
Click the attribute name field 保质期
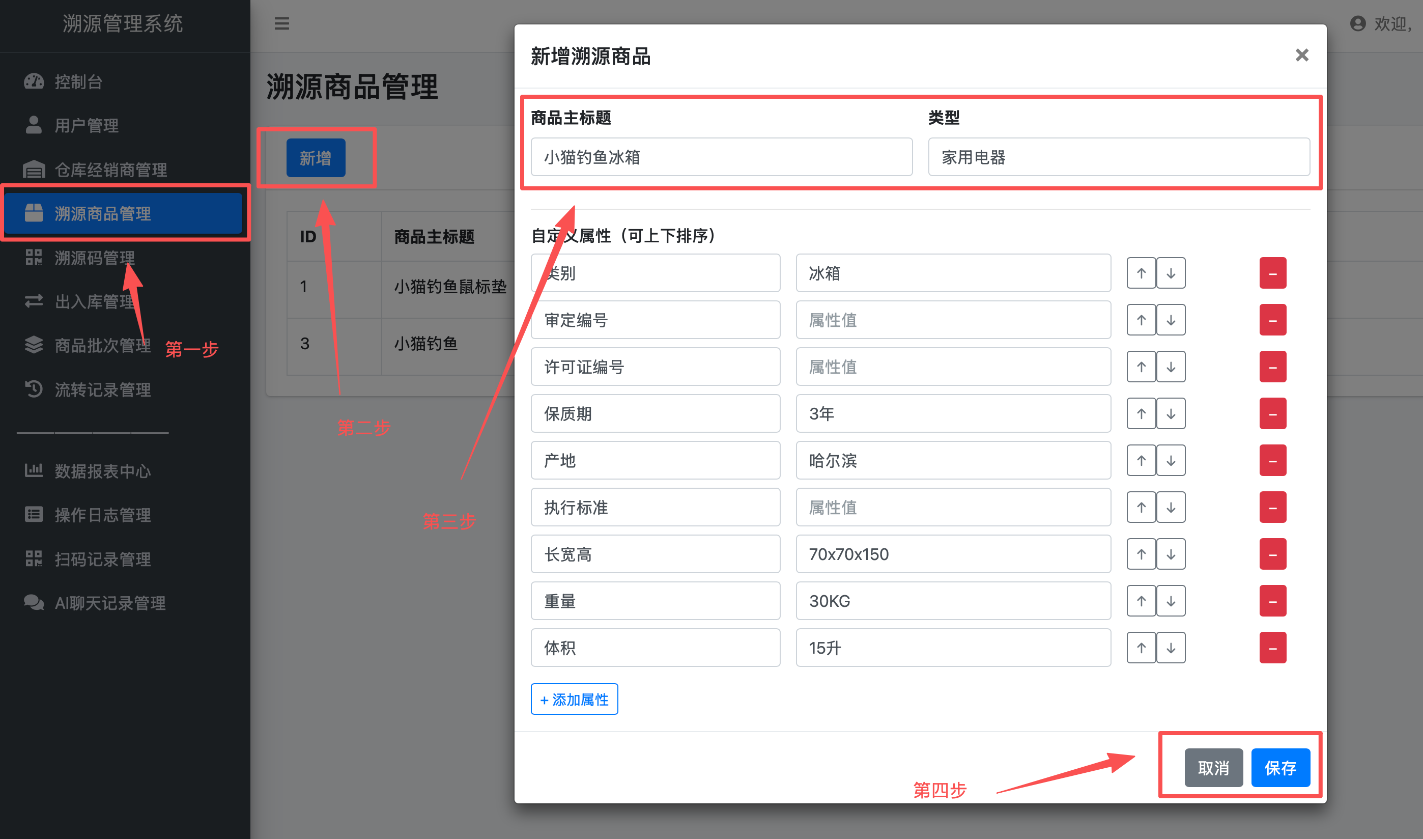pos(655,414)
